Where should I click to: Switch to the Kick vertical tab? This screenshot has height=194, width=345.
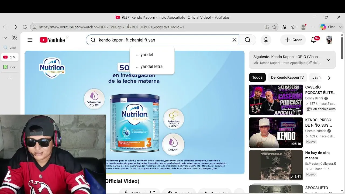[10, 67]
